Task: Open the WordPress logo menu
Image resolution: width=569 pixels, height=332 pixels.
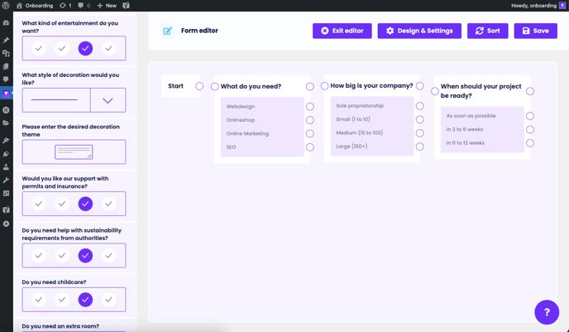Action: (x=6, y=6)
